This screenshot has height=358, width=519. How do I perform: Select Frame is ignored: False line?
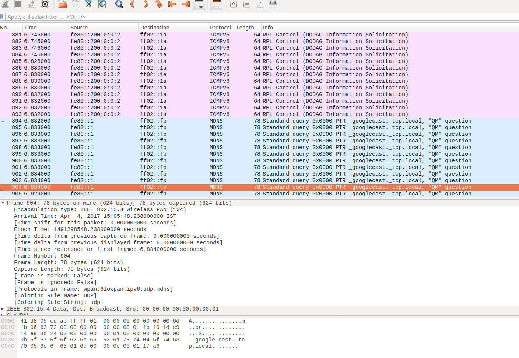pyautogui.click(x=55, y=283)
